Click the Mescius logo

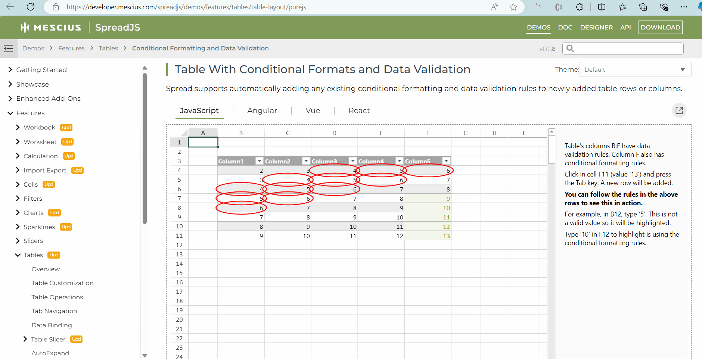(51, 27)
